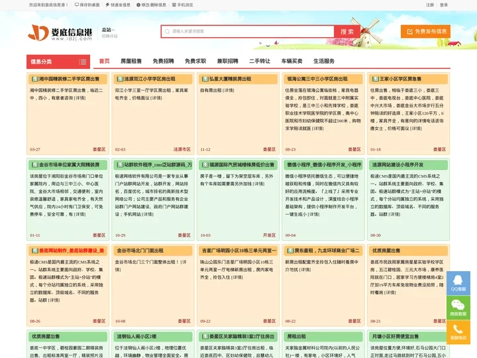Click the 手机浏览 icon in top bar
477x358 pixels.
174,5
